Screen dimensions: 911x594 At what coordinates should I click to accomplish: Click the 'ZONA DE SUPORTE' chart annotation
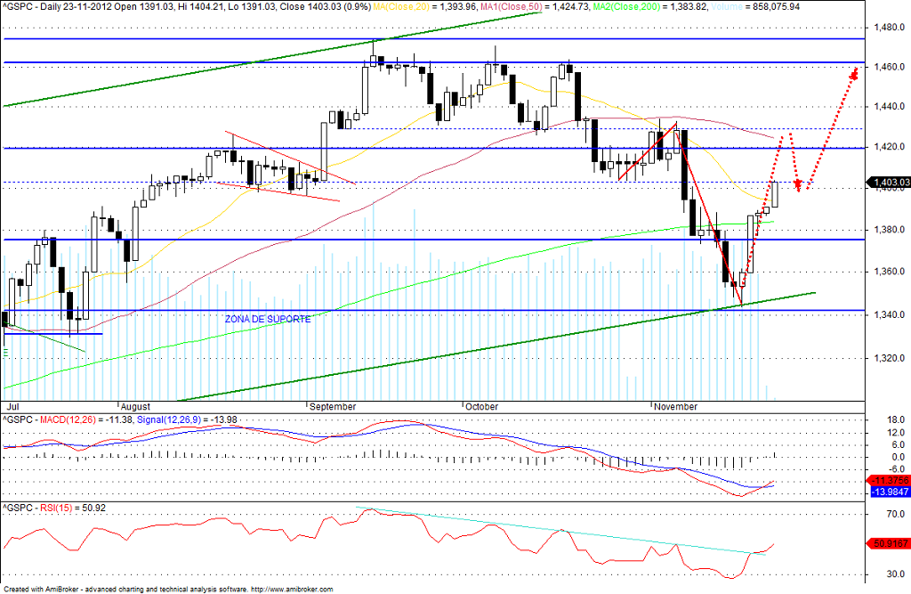(268, 320)
